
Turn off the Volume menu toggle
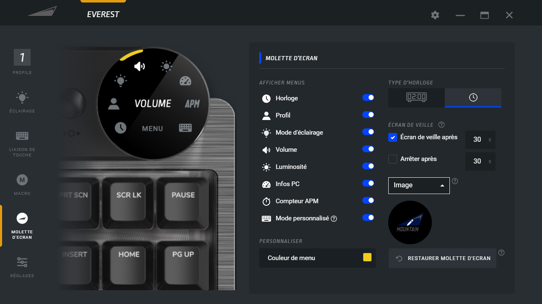368,149
